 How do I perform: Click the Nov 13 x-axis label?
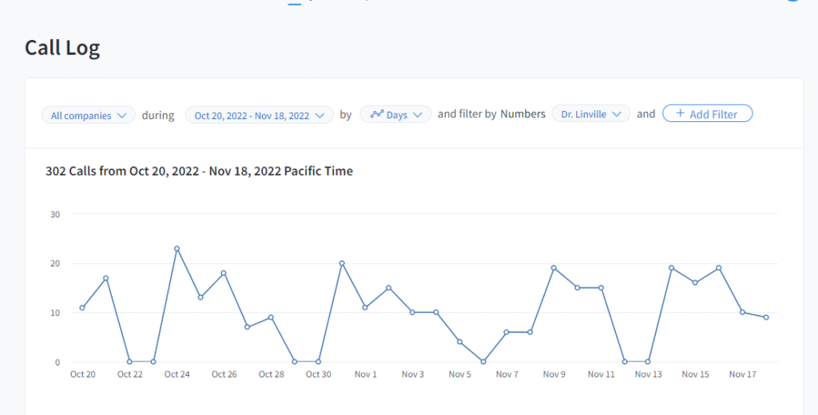click(648, 374)
